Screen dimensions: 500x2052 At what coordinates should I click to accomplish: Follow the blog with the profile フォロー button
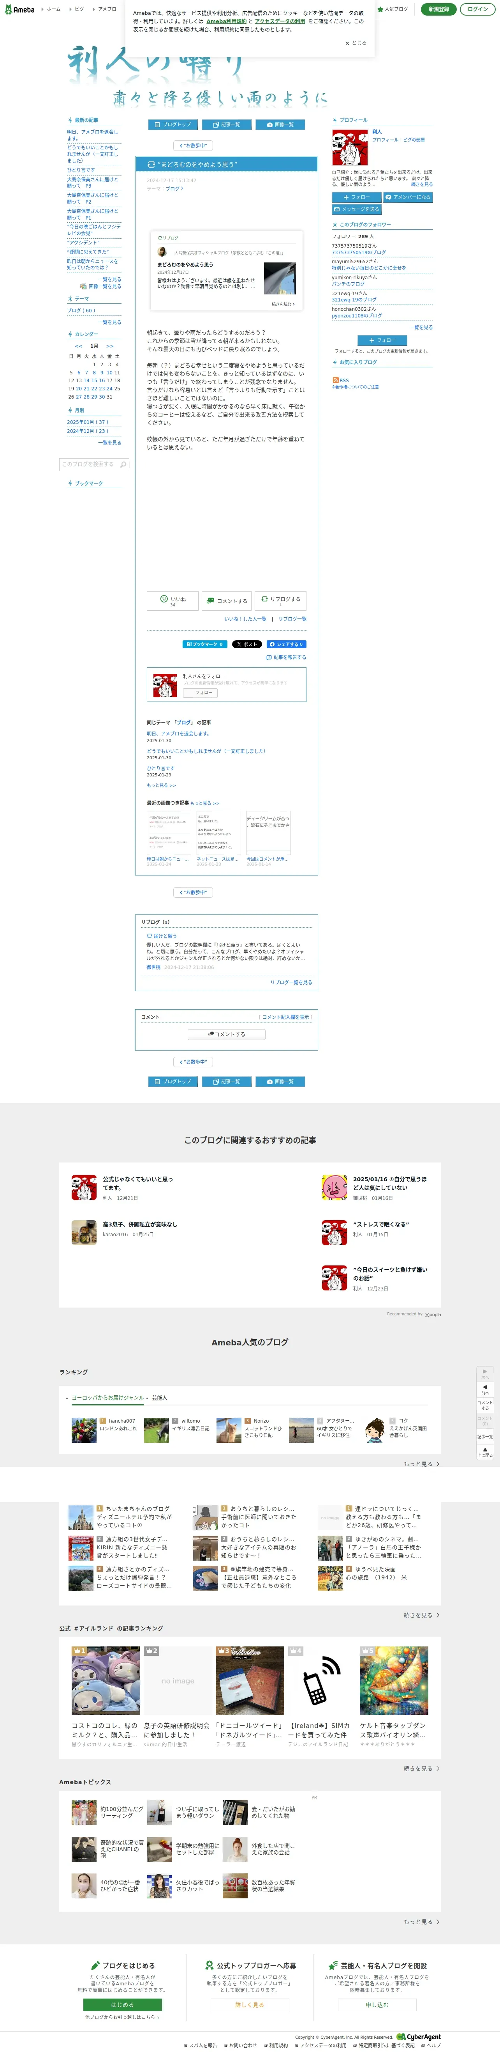click(356, 197)
